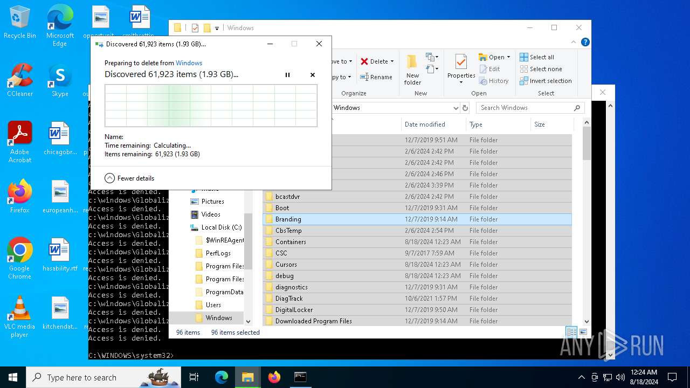690x388 pixels.
Task: Switch to details view icon
Action: pos(571,332)
